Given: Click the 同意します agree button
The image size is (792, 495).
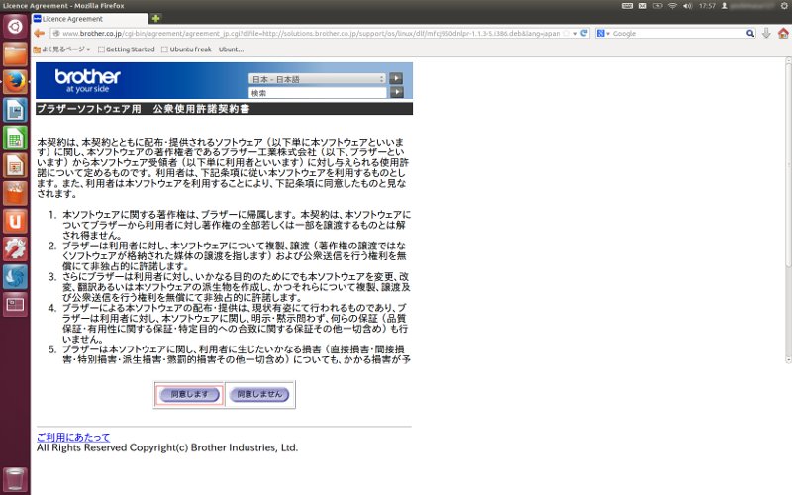Looking at the screenshot, I should click(x=189, y=394).
